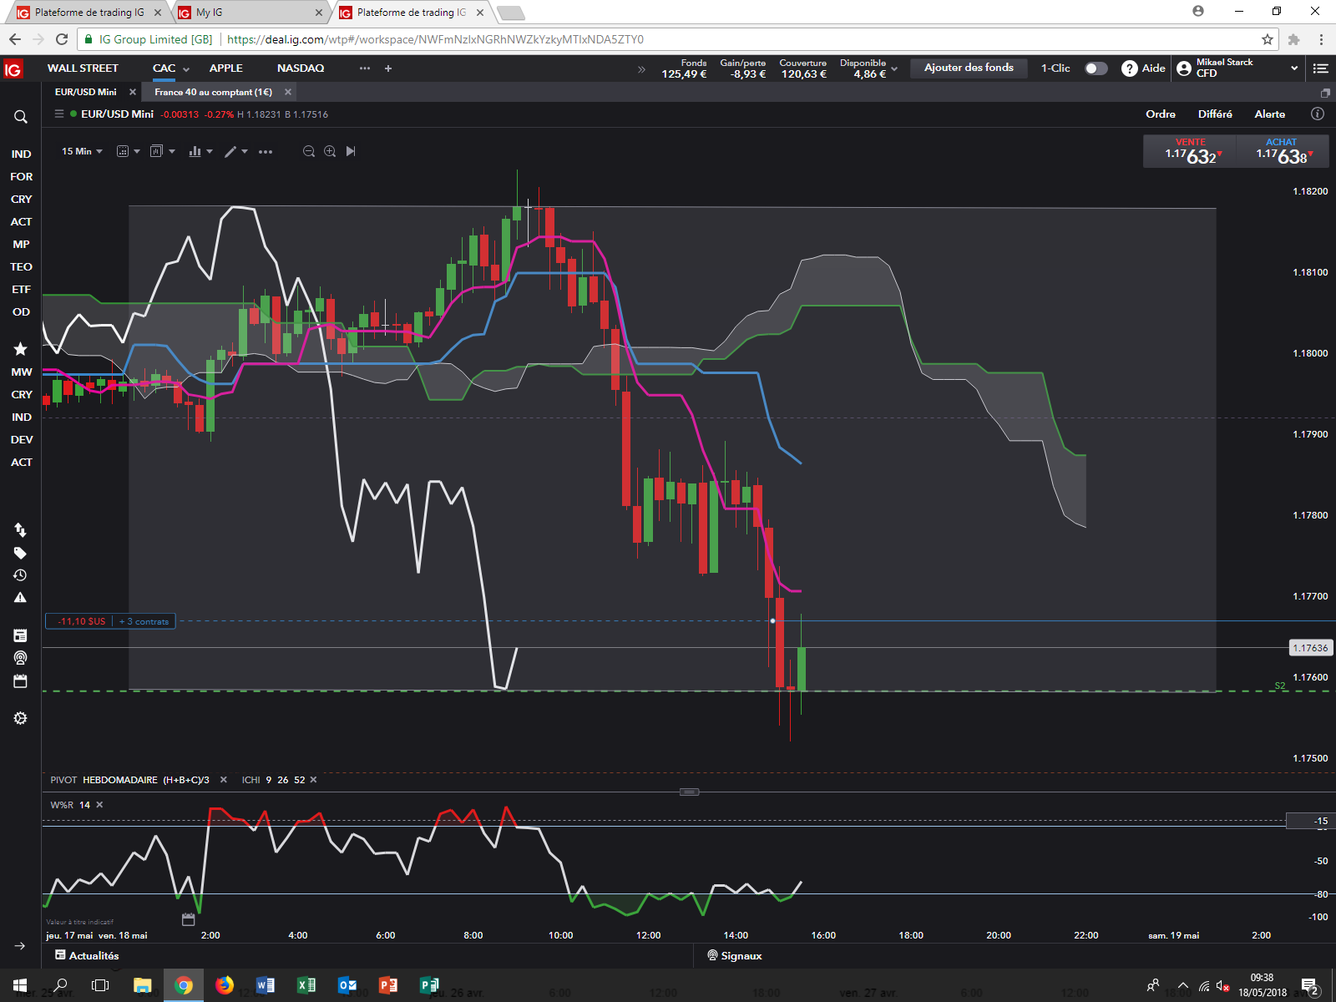Open the Actualités news panel

point(87,955)
